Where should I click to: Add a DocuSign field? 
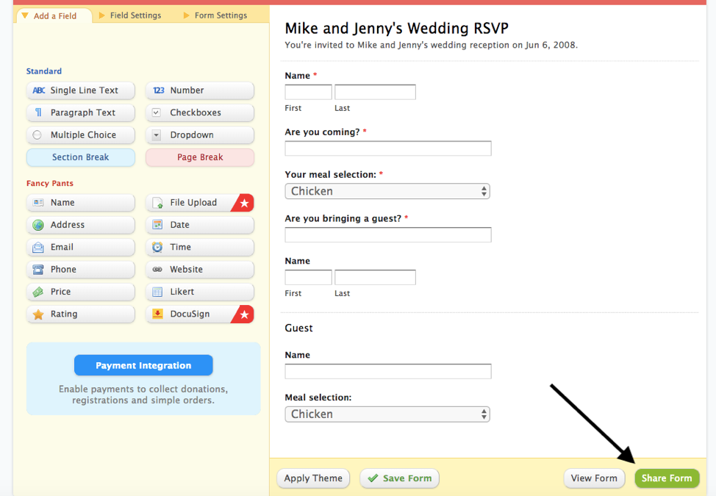pos(200,315)
